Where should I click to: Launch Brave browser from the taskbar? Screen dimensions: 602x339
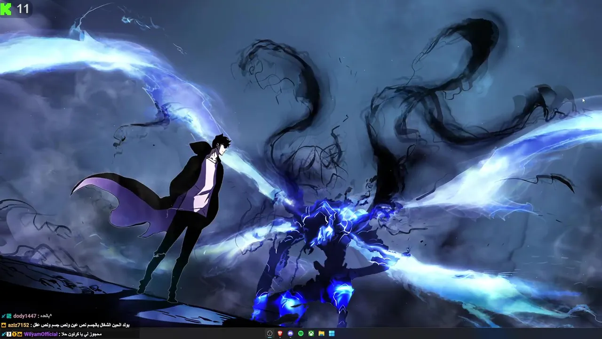click(x=280, y=333)
